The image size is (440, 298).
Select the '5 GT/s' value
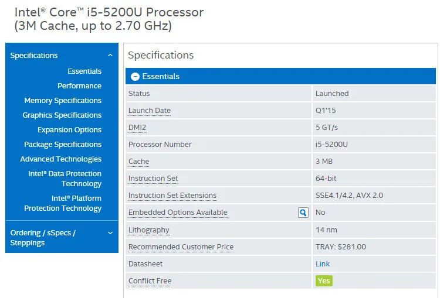(327, 128)
